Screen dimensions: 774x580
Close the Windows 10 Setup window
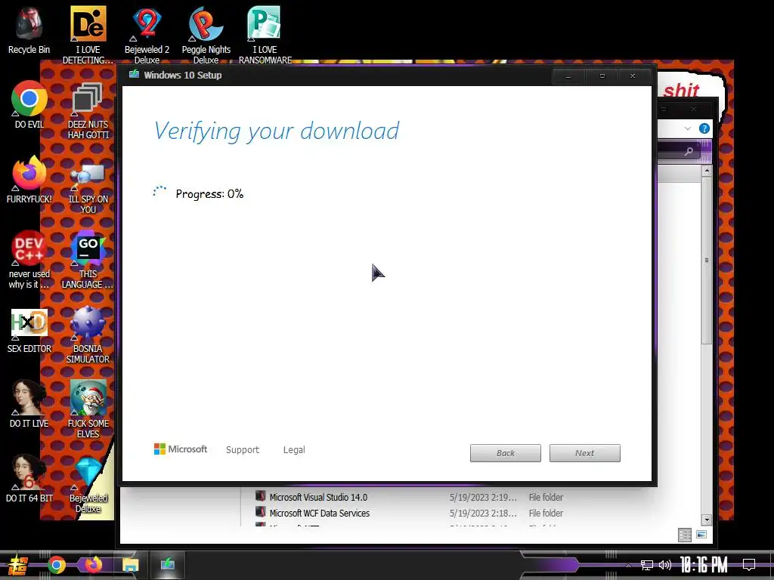pyautogui.click(x=633, y=76)
